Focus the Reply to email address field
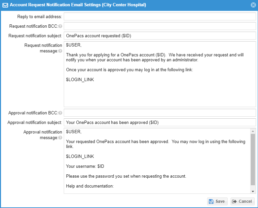This screenshot has width=258, height=208. 160,16
